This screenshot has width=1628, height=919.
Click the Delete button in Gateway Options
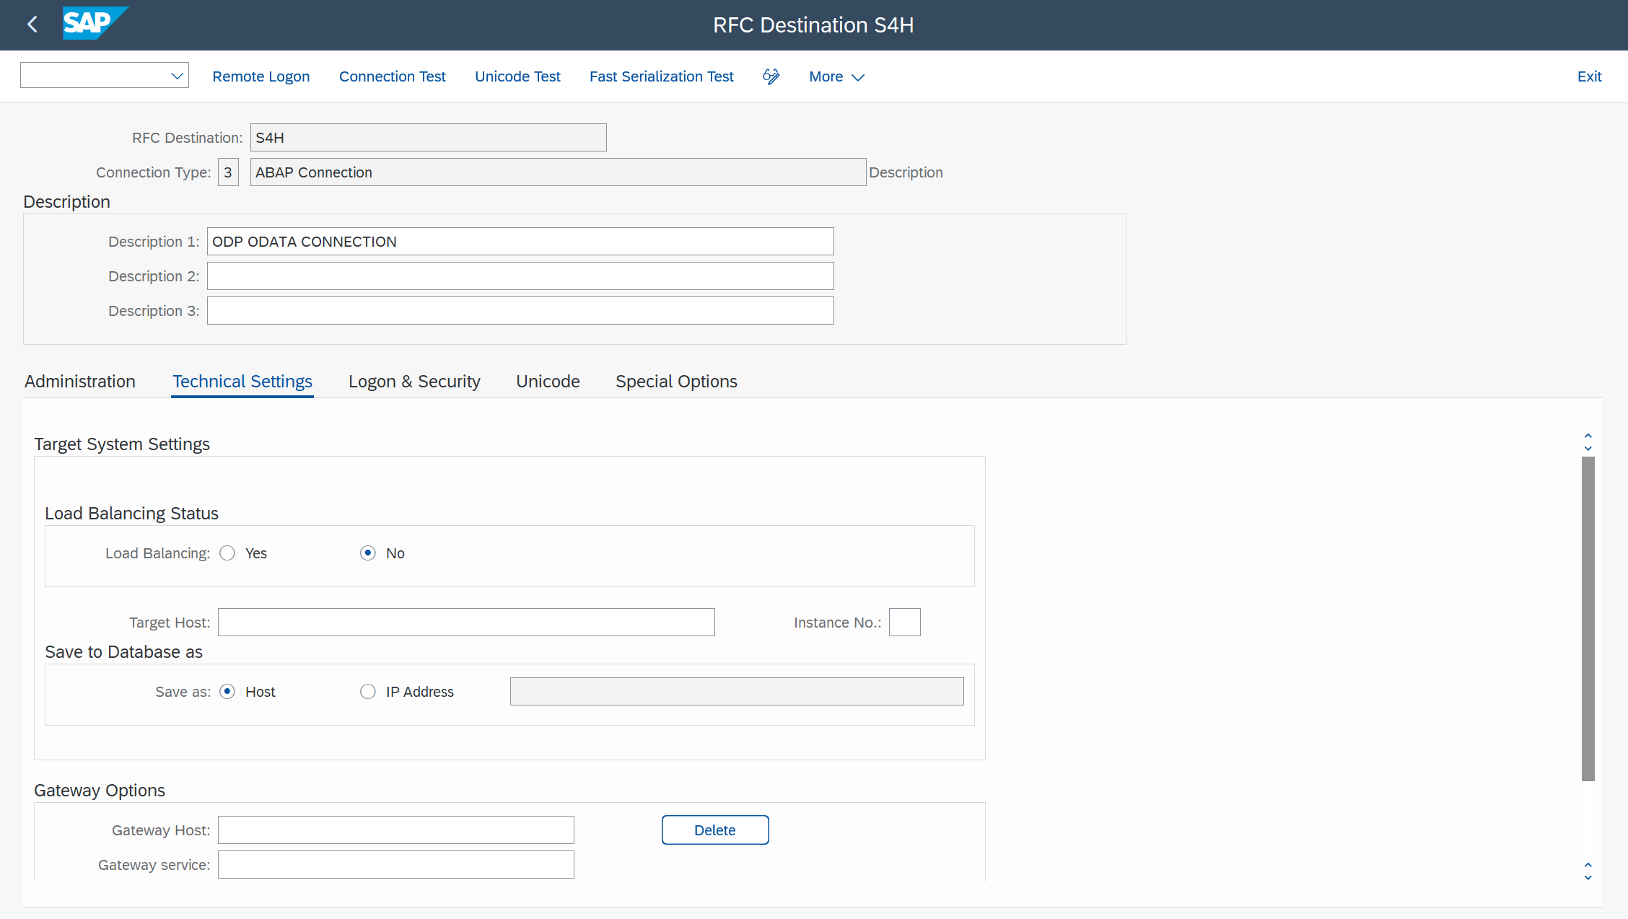pyautogui.click(x=714, y=830)
